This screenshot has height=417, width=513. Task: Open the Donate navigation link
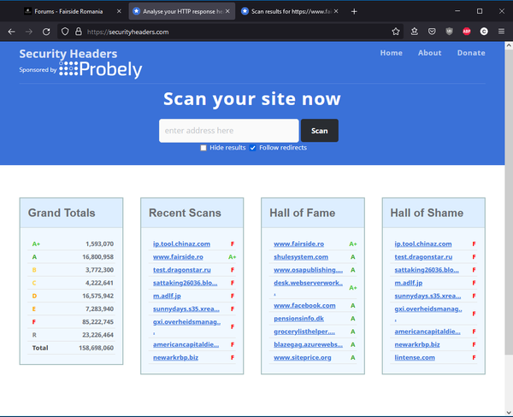[x=471, y=53]
